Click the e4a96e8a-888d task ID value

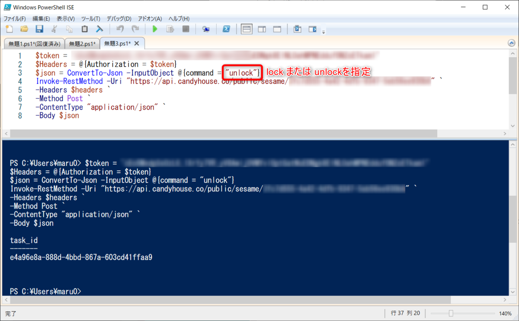click(81, 257)
